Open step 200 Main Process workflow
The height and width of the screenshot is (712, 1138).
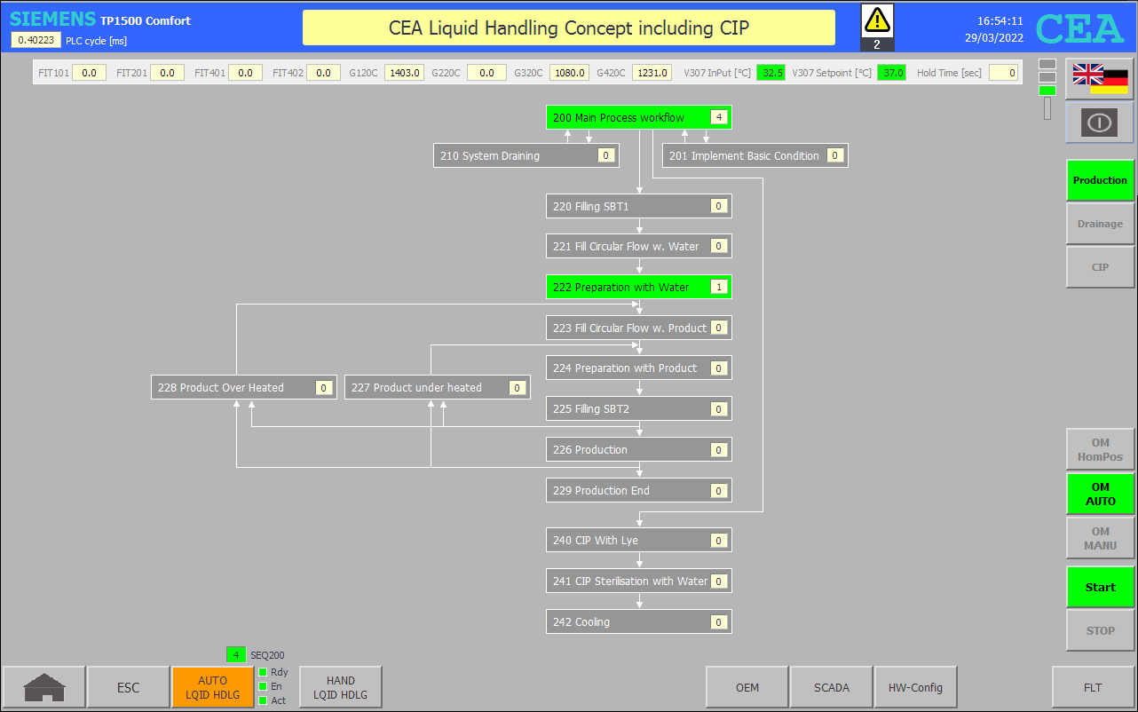638,117
